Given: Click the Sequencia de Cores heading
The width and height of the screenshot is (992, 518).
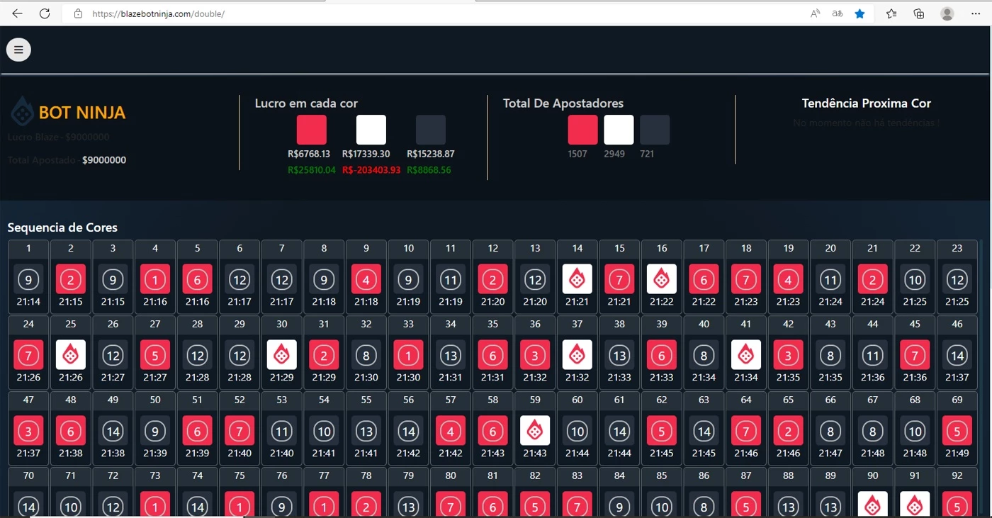Looking at the screenshot, I should pyautogui.click(x=62, y=227).
